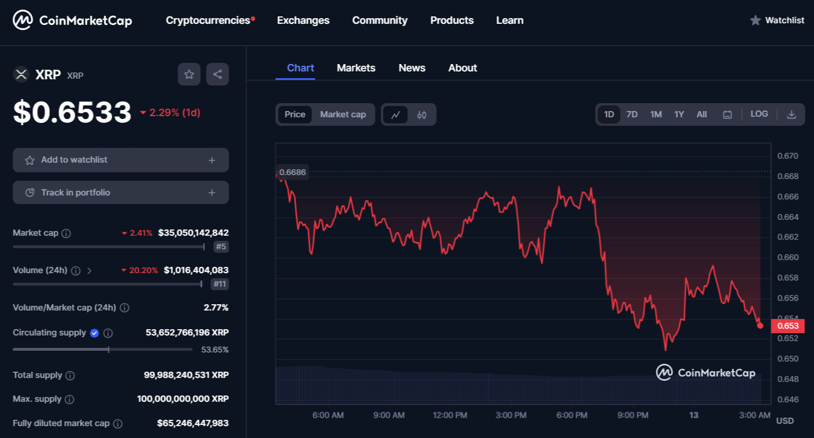Click the Circulating supply progress bar

[x=103, y=350]
